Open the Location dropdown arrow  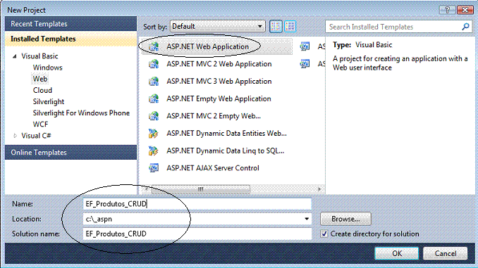point(307,219)
